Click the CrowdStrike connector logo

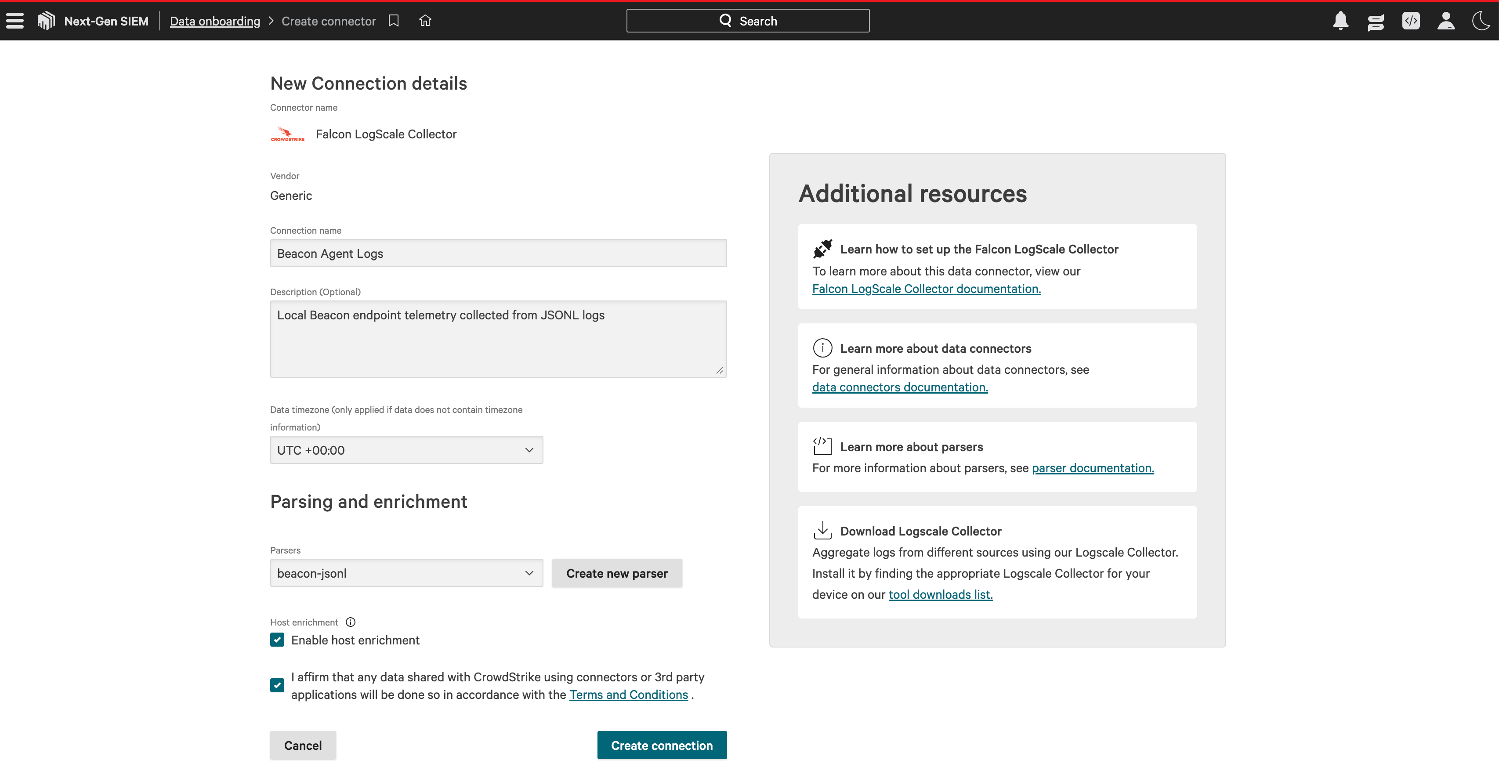[x=287, y=134]
